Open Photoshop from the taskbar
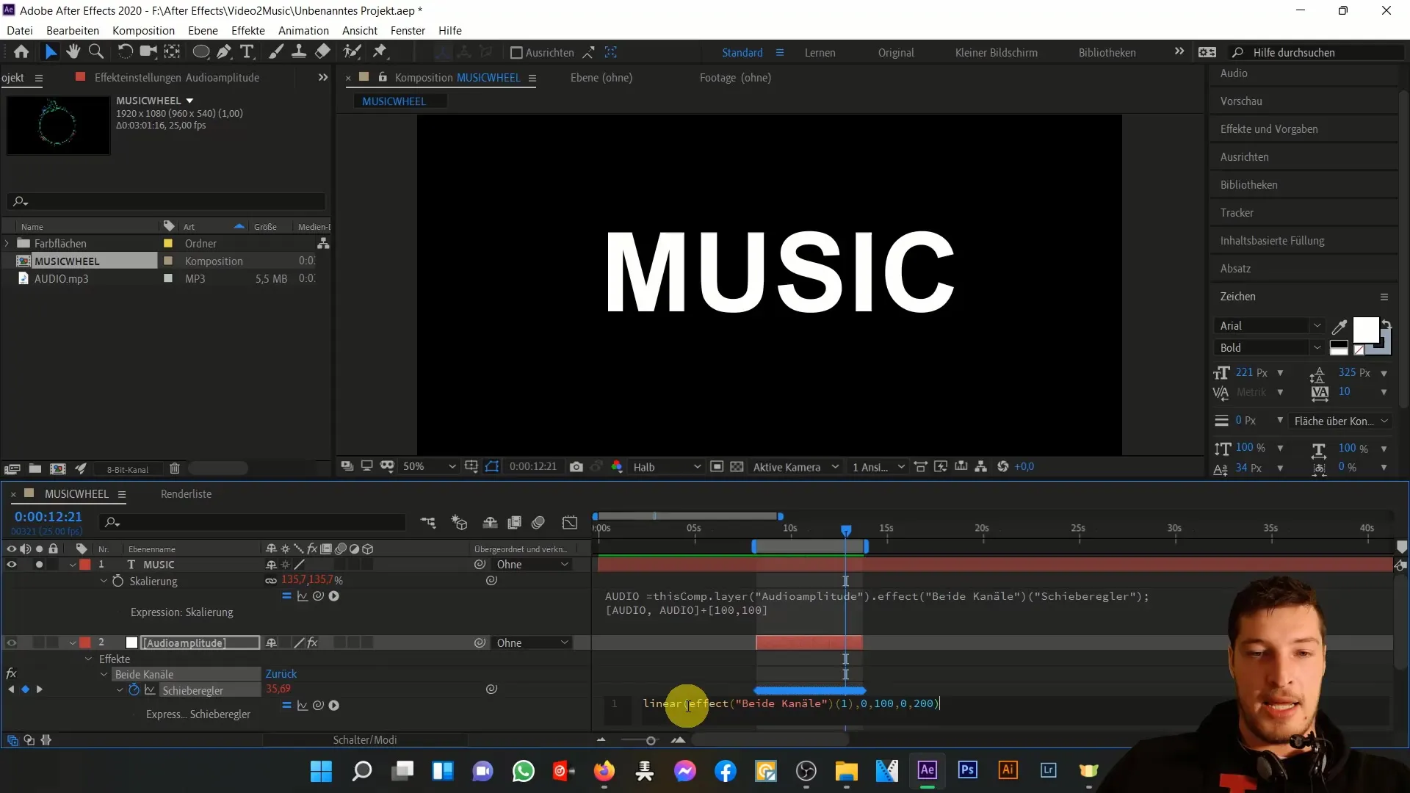The width and height of the screenshot is (1410, 793). pos(967,770)
